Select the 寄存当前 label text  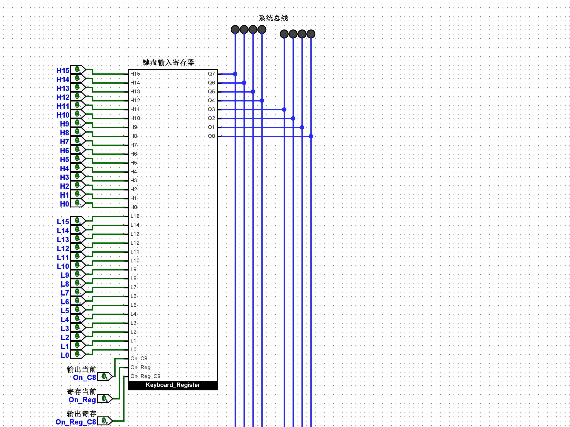pyautogui.click(x=81, y=392)
